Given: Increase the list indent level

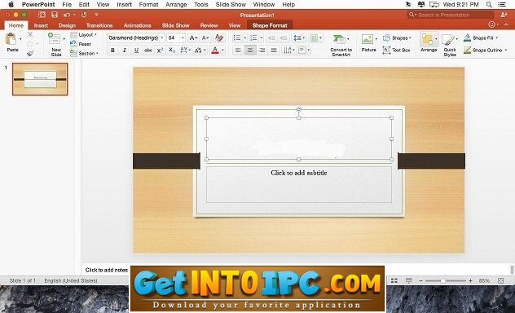Looking at the screenshot, I should click(284, 38).
